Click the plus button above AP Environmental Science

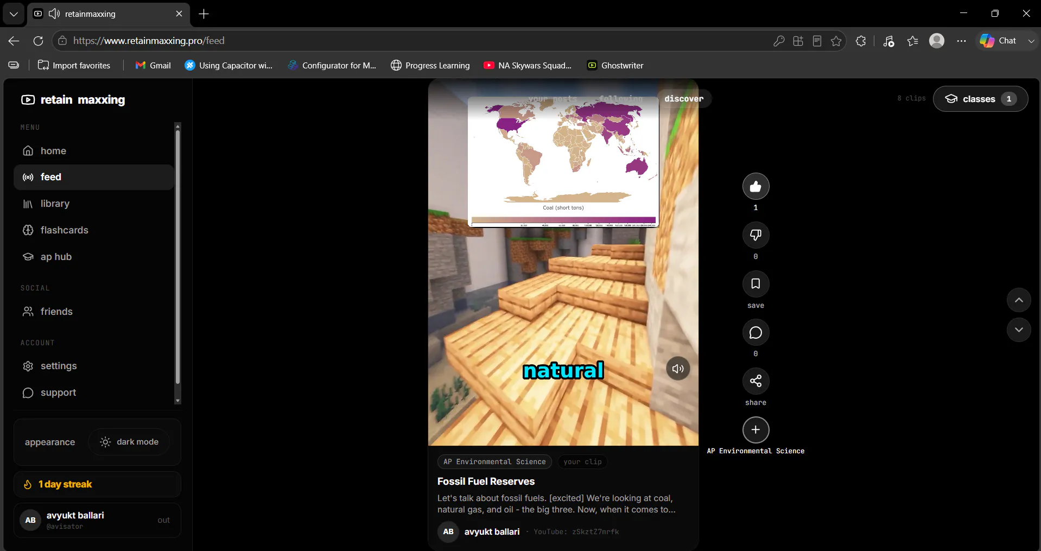[x=756, y=430]
